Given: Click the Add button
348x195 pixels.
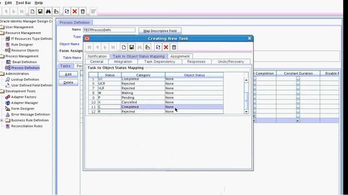Looking at the screenshot, I should (68, 74).
